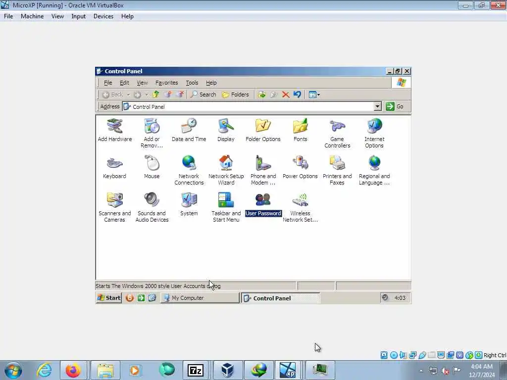The height and width of the screenshot is (380, 507).
Task: Open Wireless Network Setup icon
Action: [300, 207]
